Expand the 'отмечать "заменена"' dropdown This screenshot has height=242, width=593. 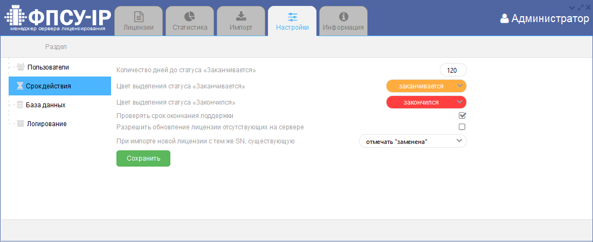coord(412,141)
